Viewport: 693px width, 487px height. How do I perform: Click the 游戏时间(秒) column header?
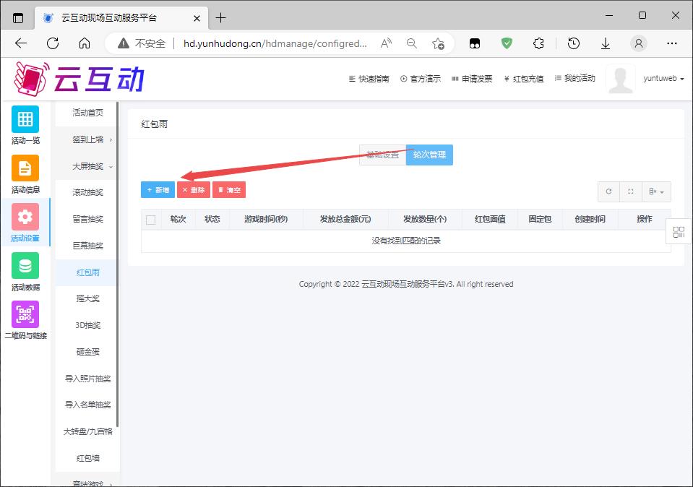266,219
